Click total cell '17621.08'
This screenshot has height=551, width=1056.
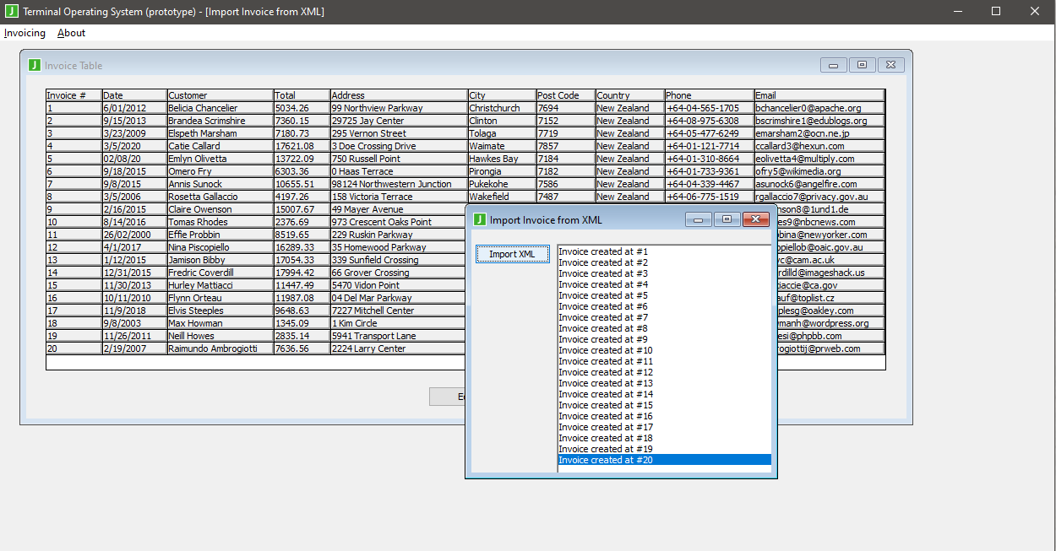click(301, 146)
